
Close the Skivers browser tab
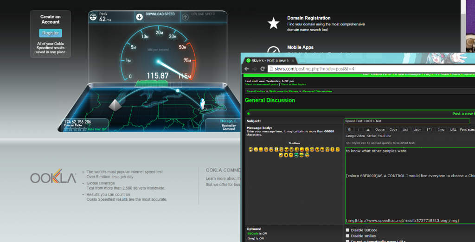[293, 61]
